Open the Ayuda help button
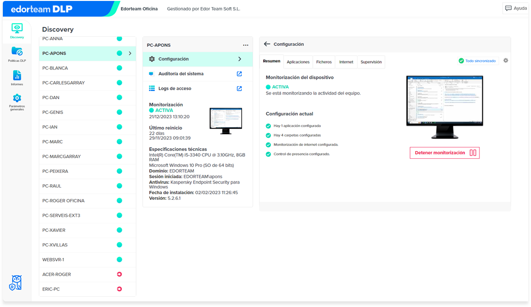 (516, 8)
